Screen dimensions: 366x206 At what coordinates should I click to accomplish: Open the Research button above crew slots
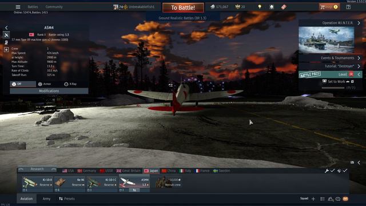coord(37,169)
